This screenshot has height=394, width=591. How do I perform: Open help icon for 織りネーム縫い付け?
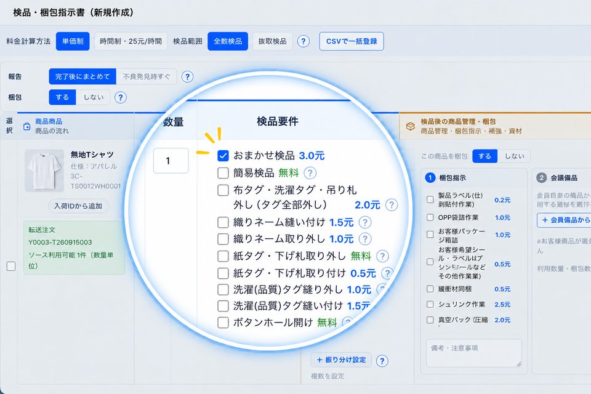click(364, 222)
